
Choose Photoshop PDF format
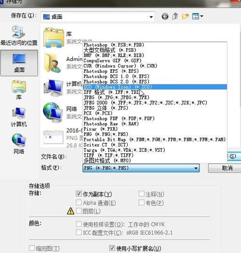tap(155, 119)
